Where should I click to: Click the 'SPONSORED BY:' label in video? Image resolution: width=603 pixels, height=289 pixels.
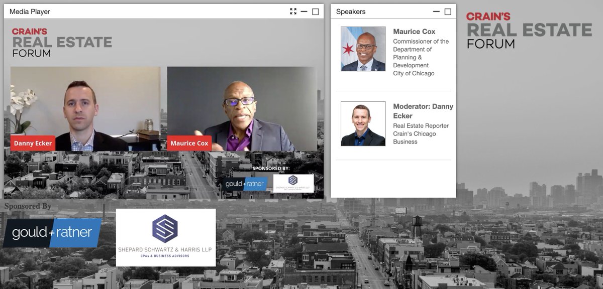click(x=271, y=169)
